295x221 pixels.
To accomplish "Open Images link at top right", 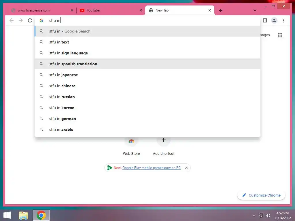I will point(265,35).
